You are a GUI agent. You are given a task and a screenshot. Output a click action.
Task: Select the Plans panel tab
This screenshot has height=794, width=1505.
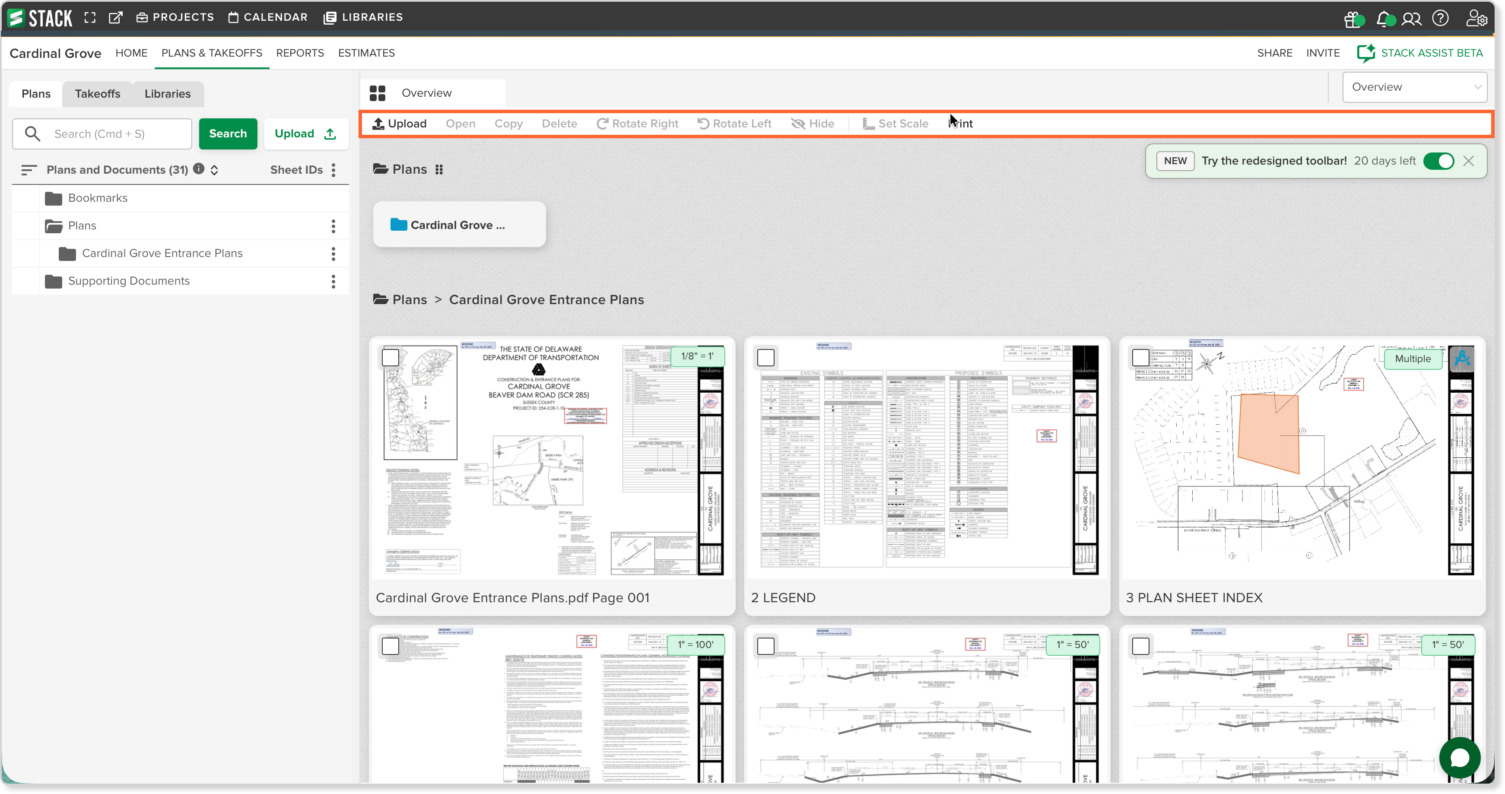pos(36,94)
